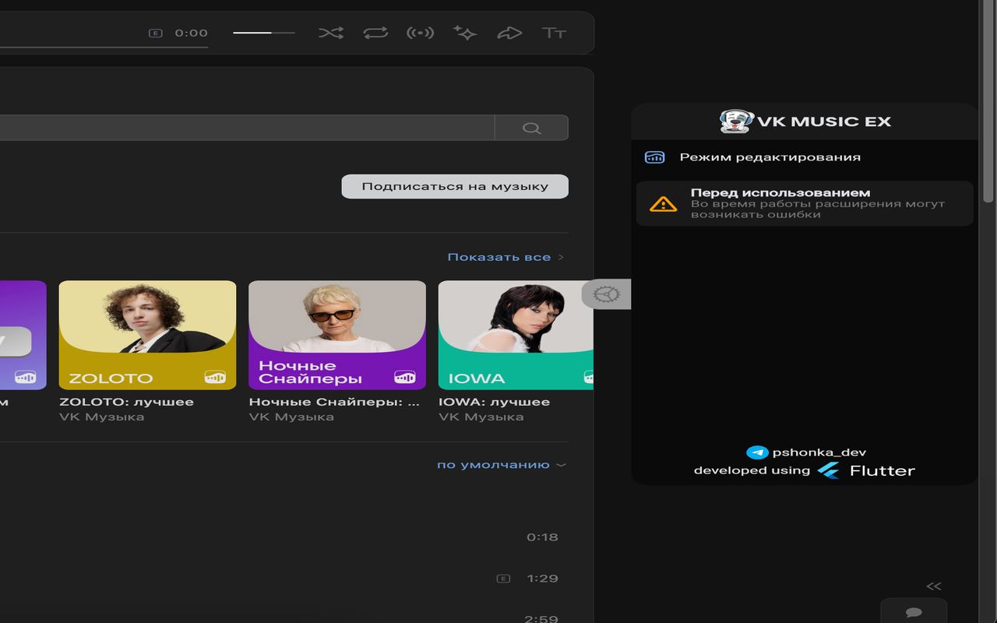997x623 pixels.
Task: Share the current track
Action: click(x=509, y=33)
